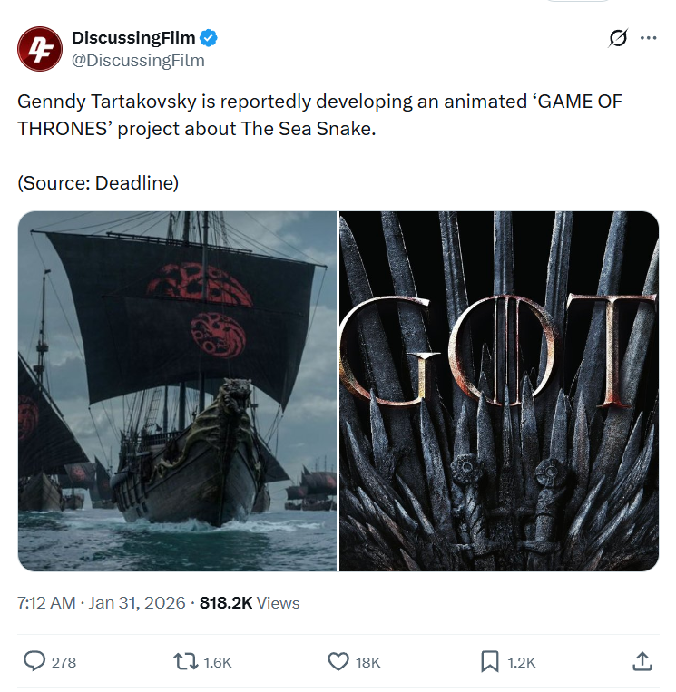The image size is (676, 692).
Task: Click the blue verified badge
Action: pos(209,38)
